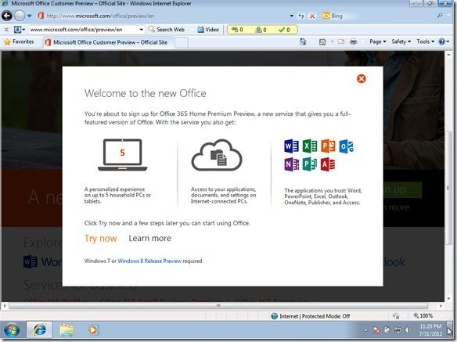Click the Access application icon
Viewport: 457px width, 342px height.
(x=328, y=164)
